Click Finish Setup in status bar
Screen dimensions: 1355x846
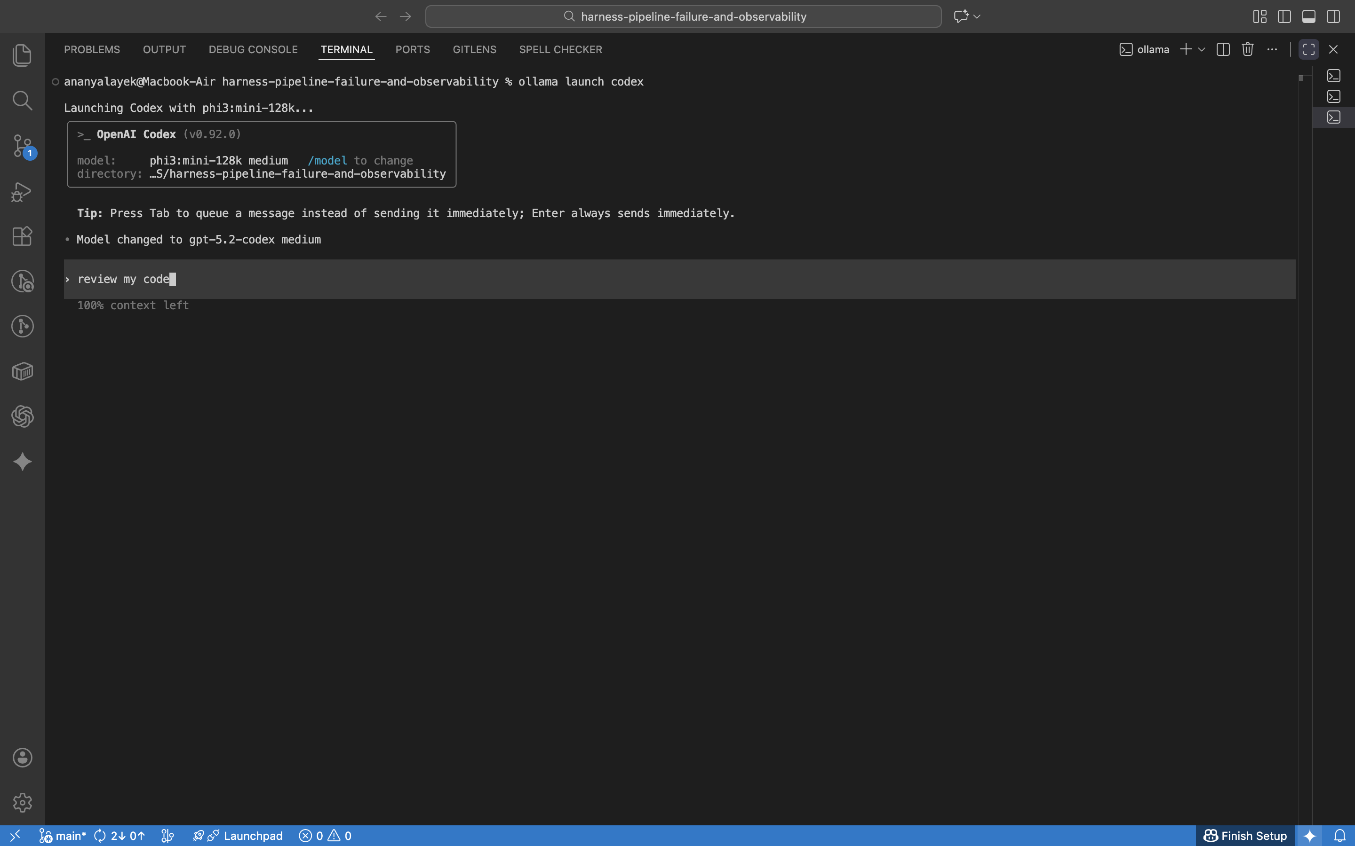tap(1245, 835)
